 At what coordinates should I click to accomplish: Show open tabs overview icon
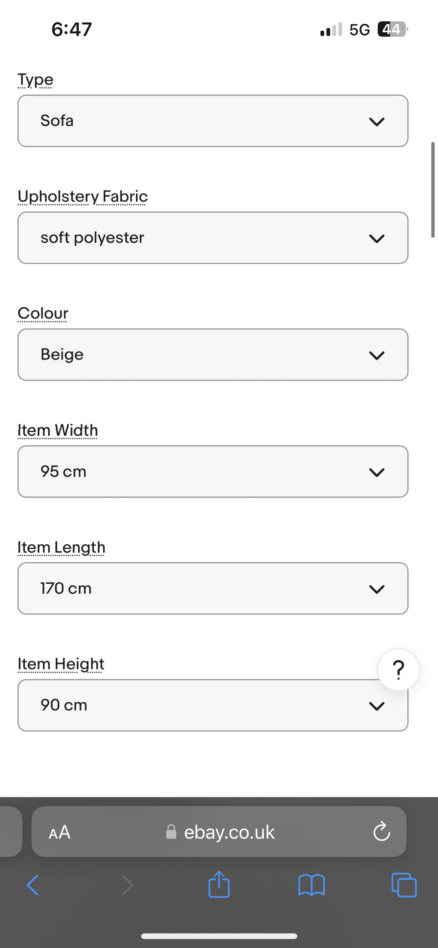(404, 885)
